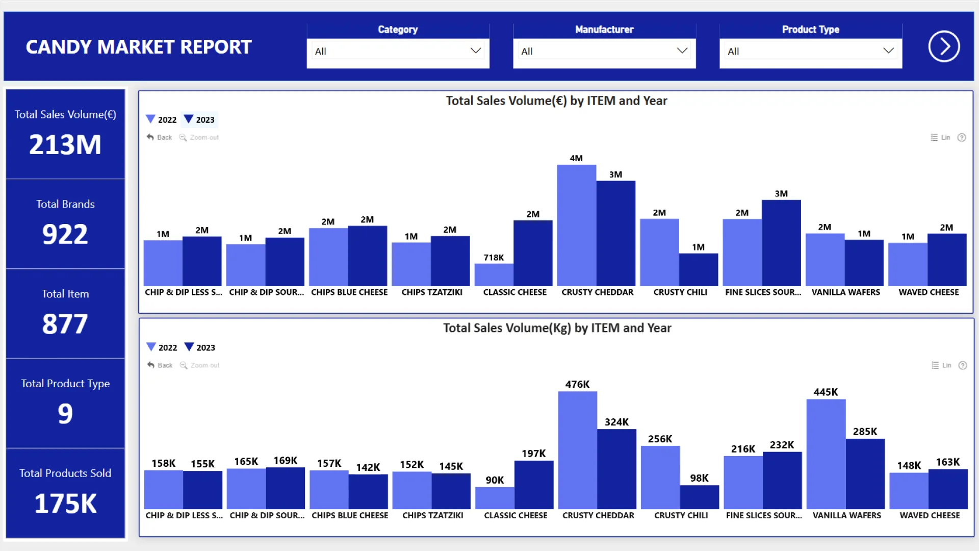Click Chips Tzatziki 2023 bar labeled 145K
The image size is (979, 551).
(x=451, y=491)
